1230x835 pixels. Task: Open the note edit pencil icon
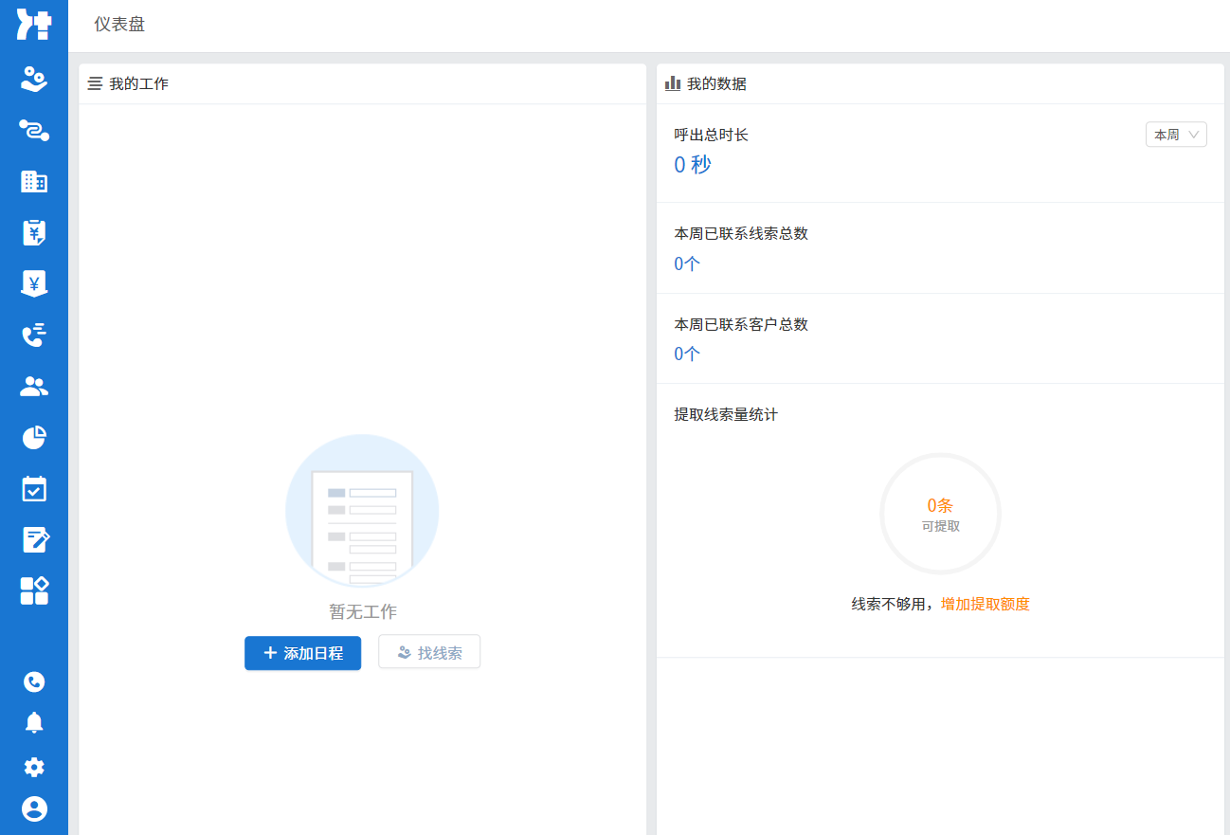tap(34, 539)
